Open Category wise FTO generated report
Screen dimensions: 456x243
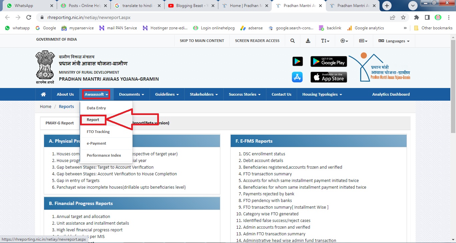(271, 214)
